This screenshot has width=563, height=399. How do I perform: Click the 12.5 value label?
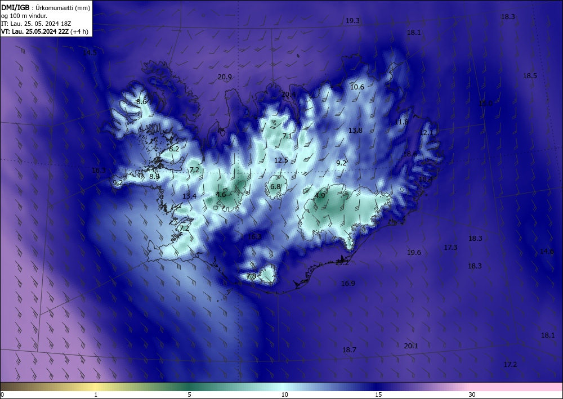281,160
